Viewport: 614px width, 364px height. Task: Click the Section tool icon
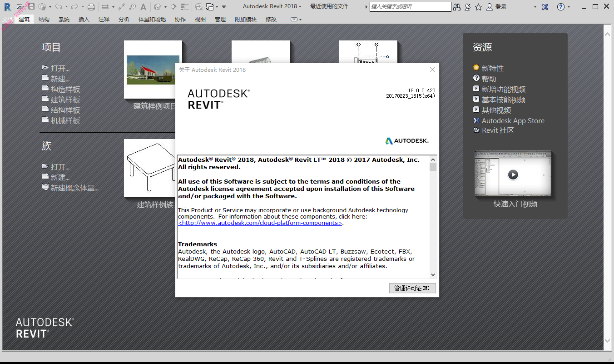click(x=173, y=7)
